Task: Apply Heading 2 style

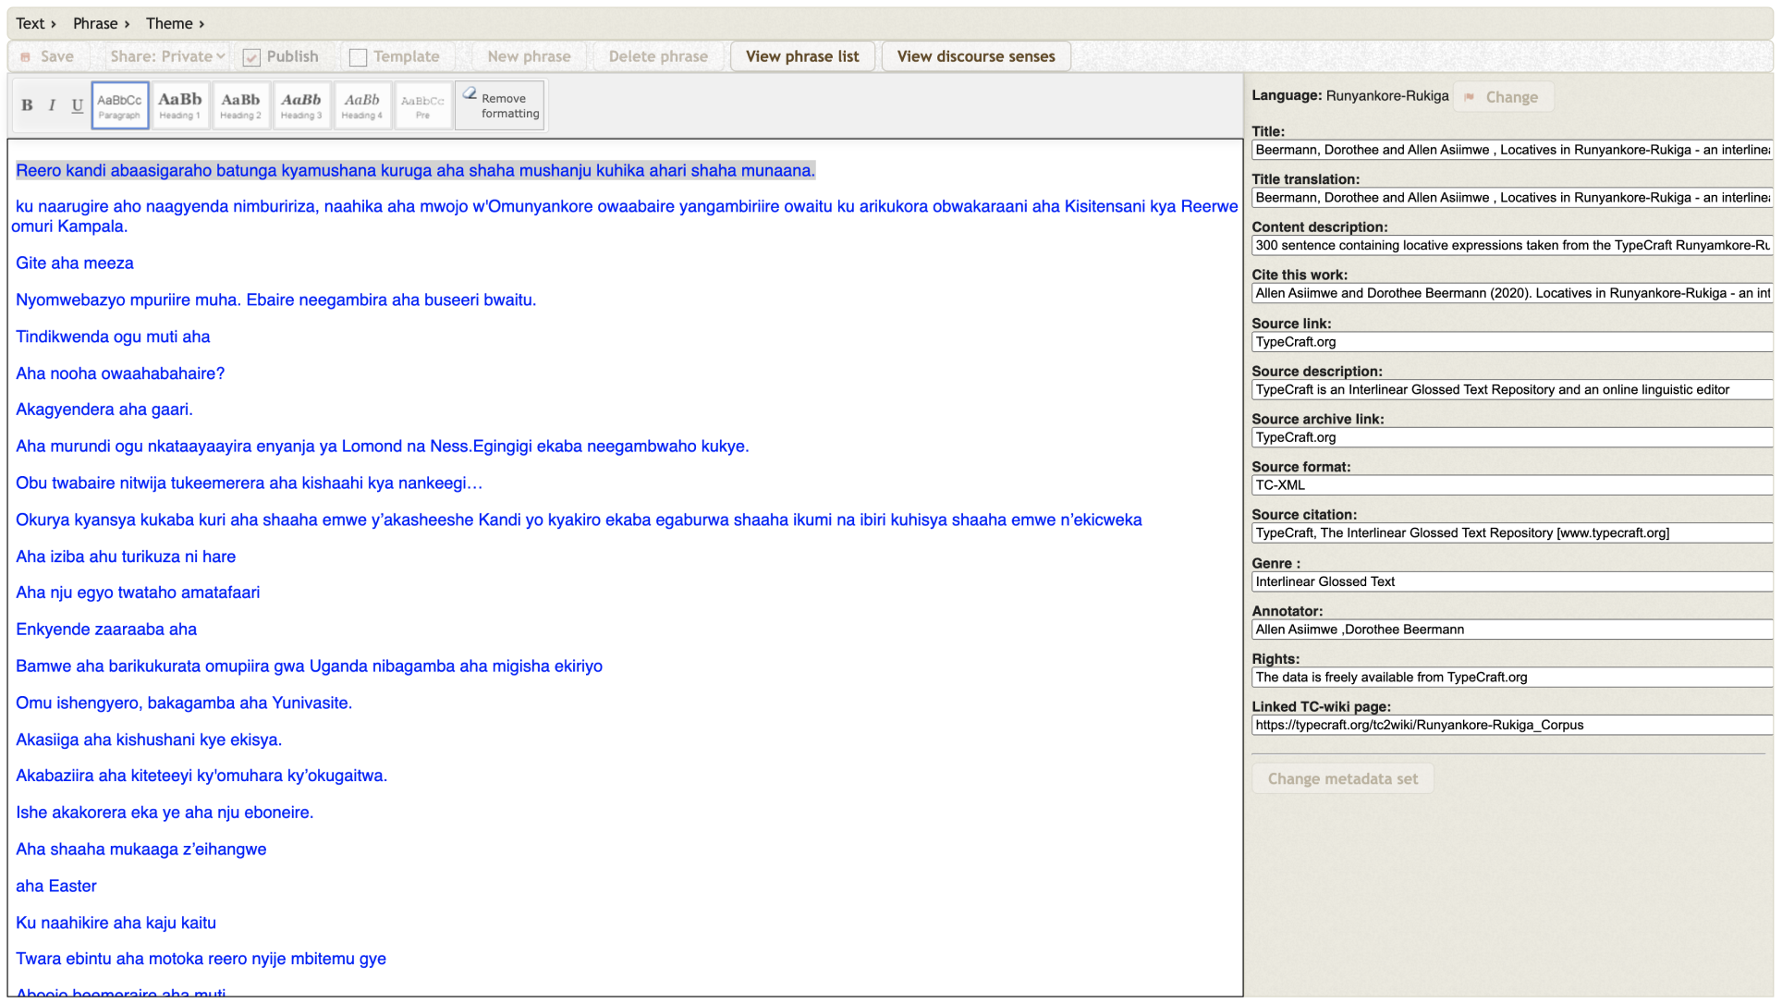Action: click(240, 105)
